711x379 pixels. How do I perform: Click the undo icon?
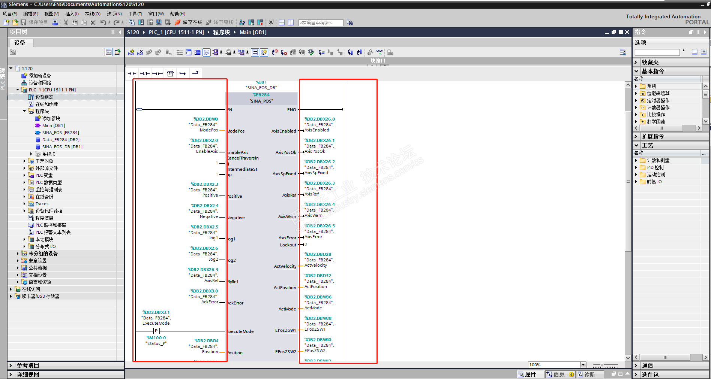click(103, 22)
